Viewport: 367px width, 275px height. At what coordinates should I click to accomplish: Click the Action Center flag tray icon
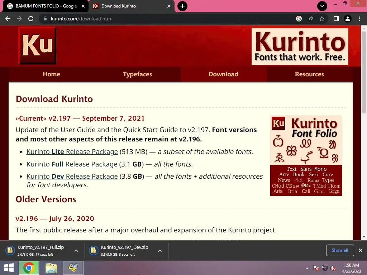click(x=316, y=268)
